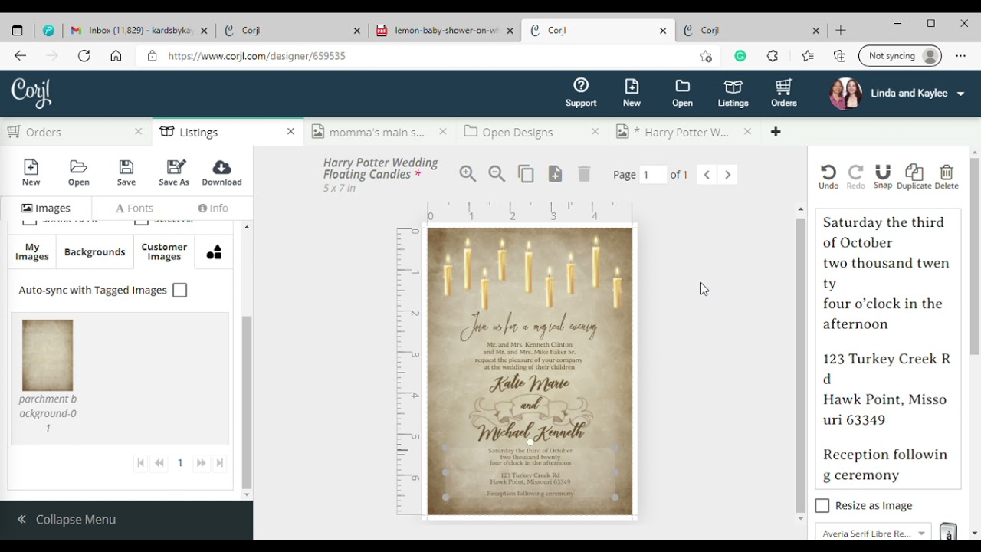
Task: Go to next page arrow
Action: [727, 175]
